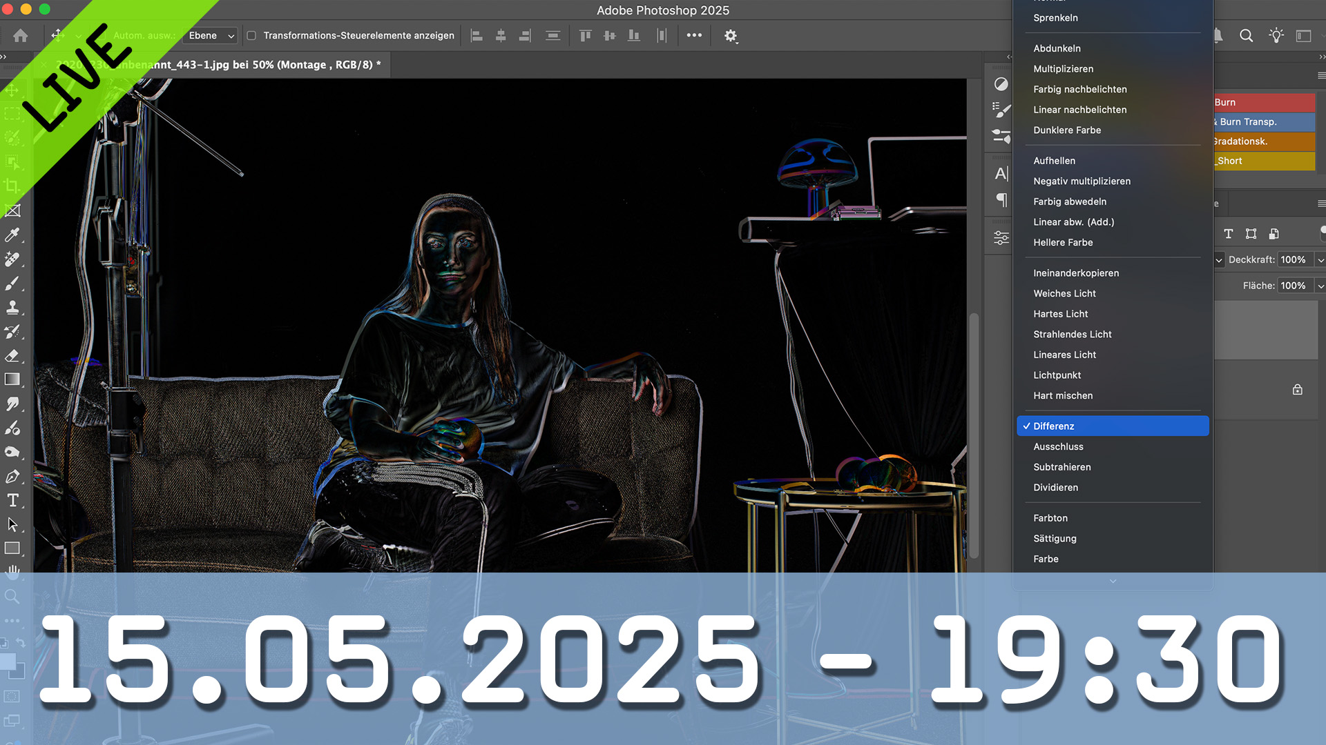This screenshot has height=745, width=1326.
Task: Select the Adjustment Brush tool
Action: point(12,428)
